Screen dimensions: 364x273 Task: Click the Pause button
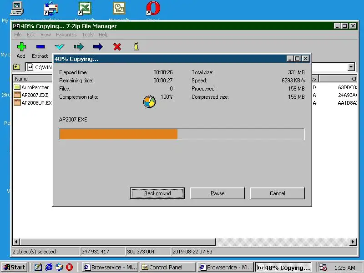tap(217, 193)
